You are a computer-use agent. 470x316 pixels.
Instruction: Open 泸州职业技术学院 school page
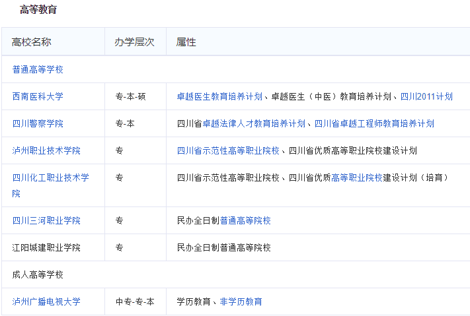tap(46, 150)
